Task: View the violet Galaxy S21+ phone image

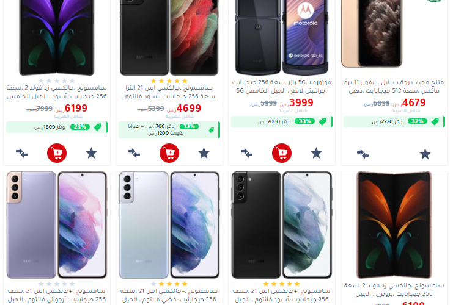Action: click(57, 225)
